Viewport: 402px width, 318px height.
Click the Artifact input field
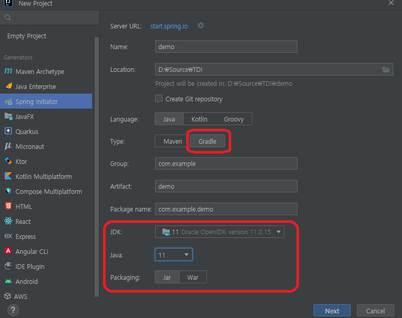tap(226, 186)
